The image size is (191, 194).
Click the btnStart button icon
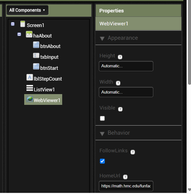coord(36,67)
